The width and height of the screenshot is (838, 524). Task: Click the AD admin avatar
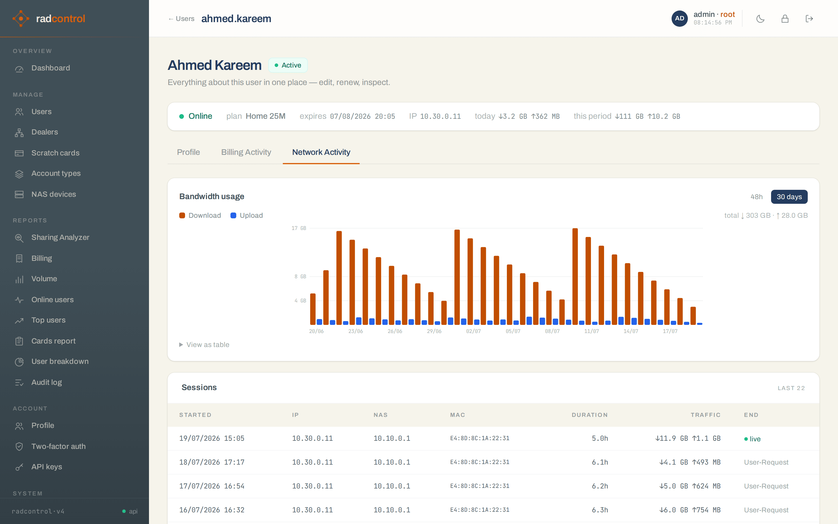679,18
